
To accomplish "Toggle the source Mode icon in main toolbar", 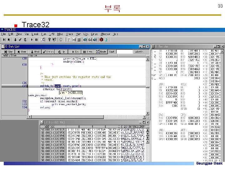I will tap(43, 39).
